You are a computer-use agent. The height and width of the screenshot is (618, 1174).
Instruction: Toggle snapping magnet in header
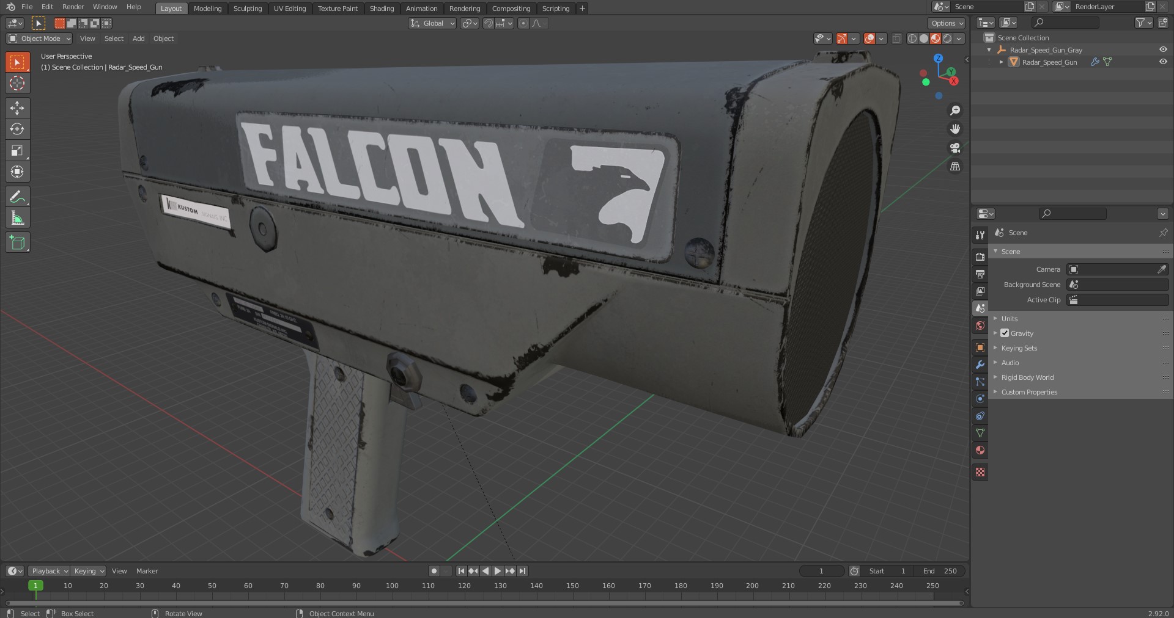point(488,23)
